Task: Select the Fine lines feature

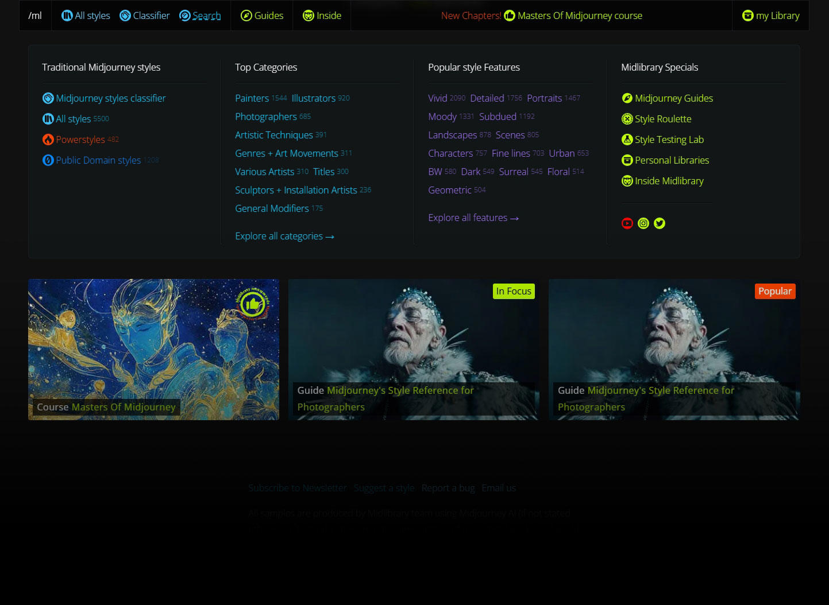Action: click(511, 153)
